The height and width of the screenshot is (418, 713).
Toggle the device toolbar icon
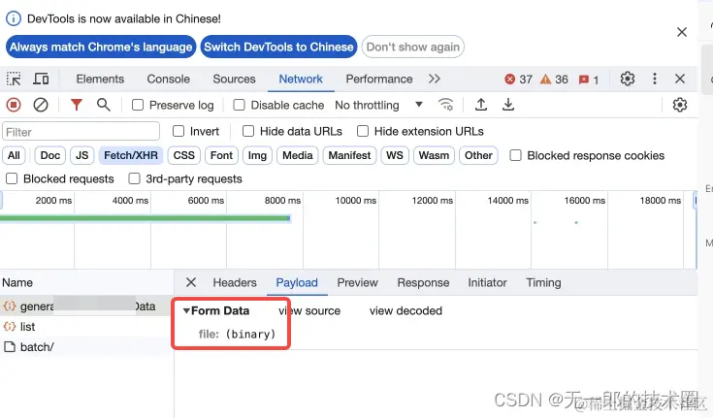tap(41, 80)
